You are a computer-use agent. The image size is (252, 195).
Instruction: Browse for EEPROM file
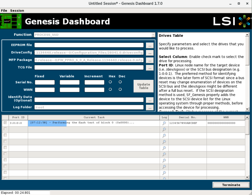coord(149,45)
